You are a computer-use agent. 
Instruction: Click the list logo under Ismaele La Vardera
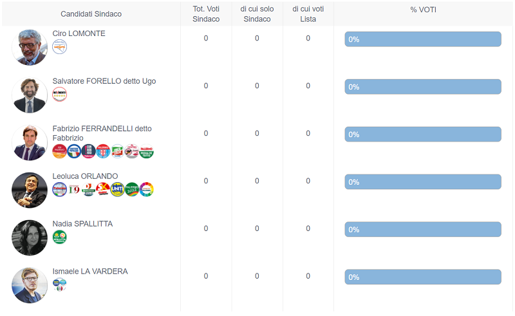(59, 284)
